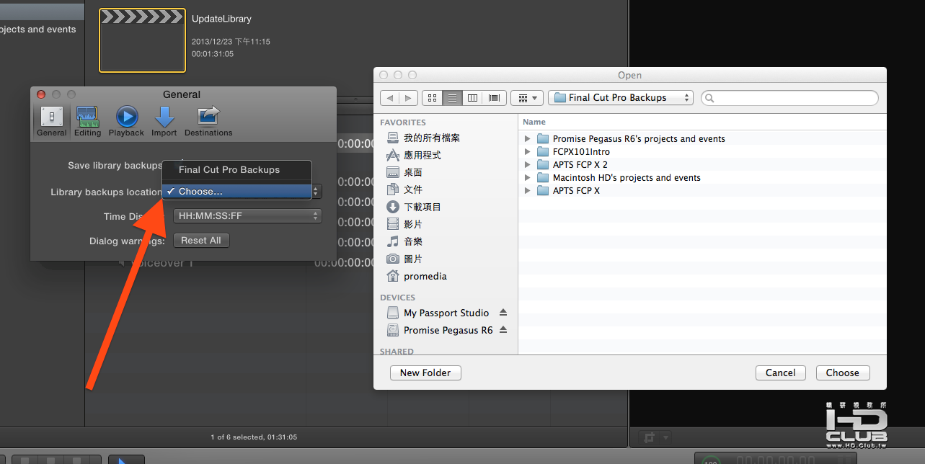Click the search field in Open dialog
Image resolution: width=925 pixels, height=464 pixels.
click(789, 98)
